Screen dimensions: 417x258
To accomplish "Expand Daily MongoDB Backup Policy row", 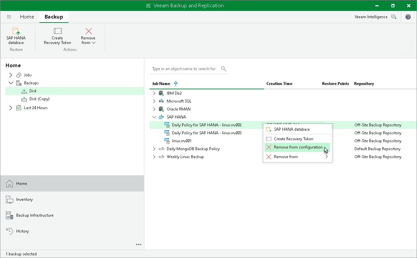I will point(154,149).
